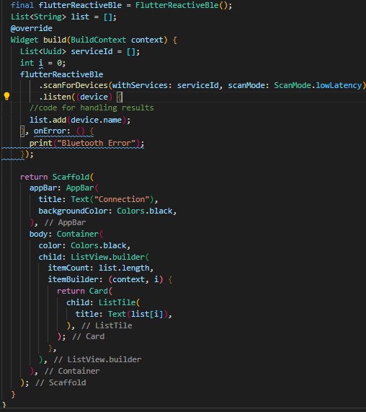Viewport: 366px width, 412px height.
Task: Click 'print' function call
Action: (40, 143)
